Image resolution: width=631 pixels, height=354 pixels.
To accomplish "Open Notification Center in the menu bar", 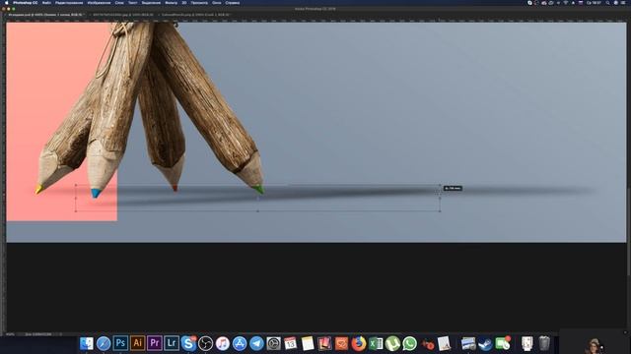I will click(623, 3).
